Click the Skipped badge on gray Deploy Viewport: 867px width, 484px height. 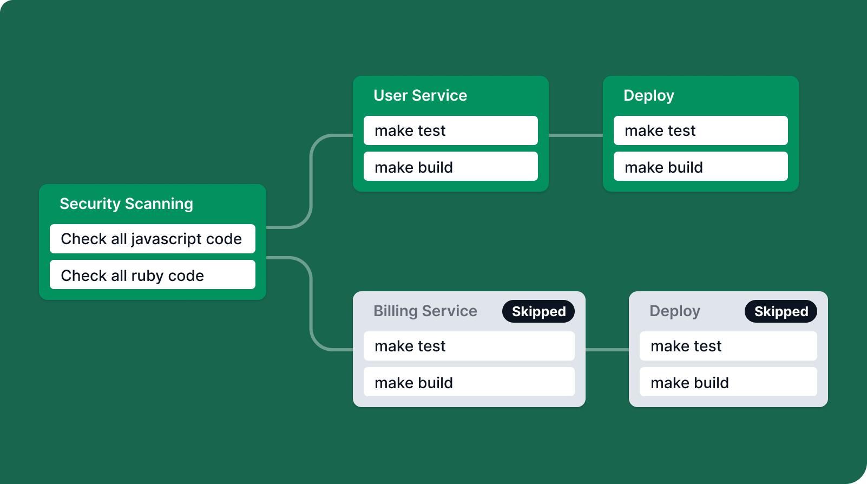pos(781,311)
